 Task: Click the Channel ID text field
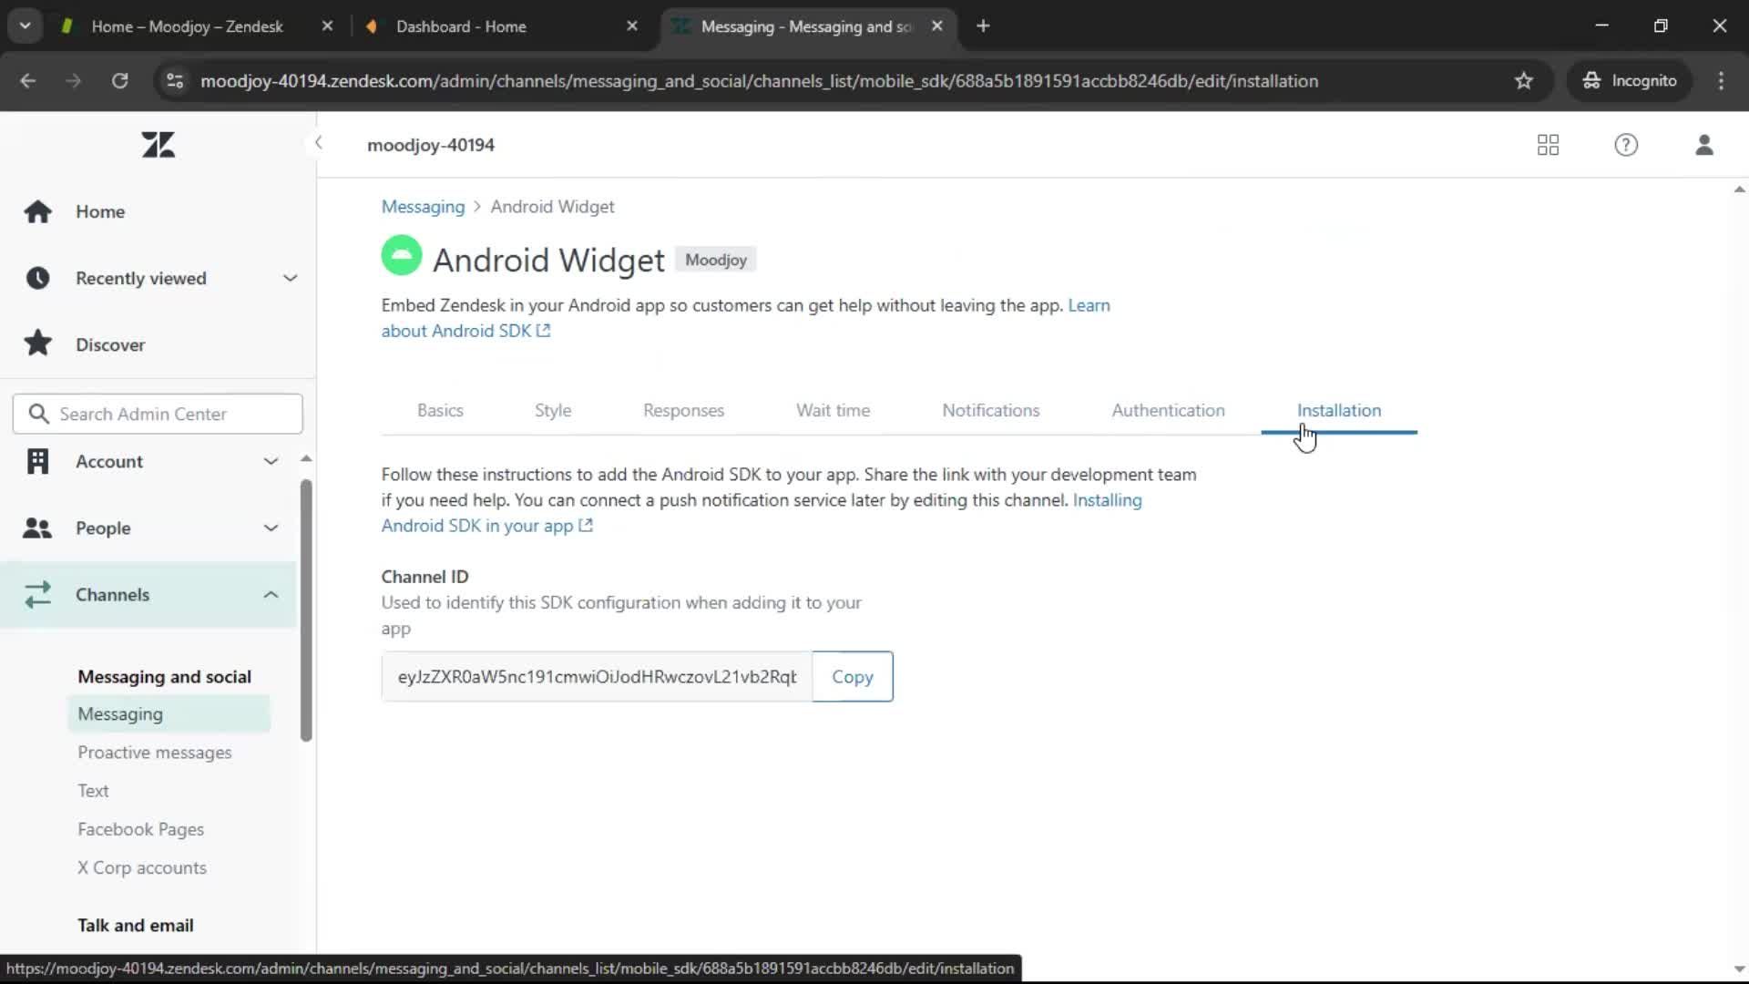(x=597, y=676)
